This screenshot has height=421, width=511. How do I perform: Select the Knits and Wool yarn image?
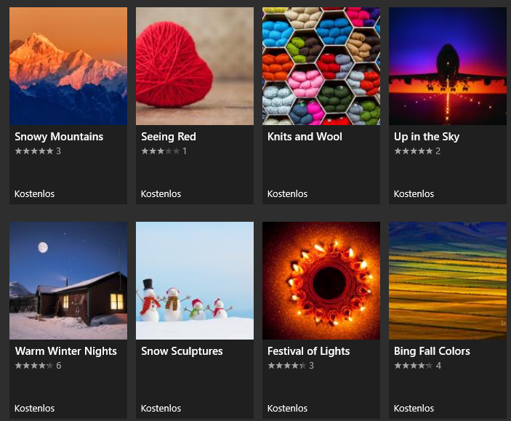click(x=321, y=66)
